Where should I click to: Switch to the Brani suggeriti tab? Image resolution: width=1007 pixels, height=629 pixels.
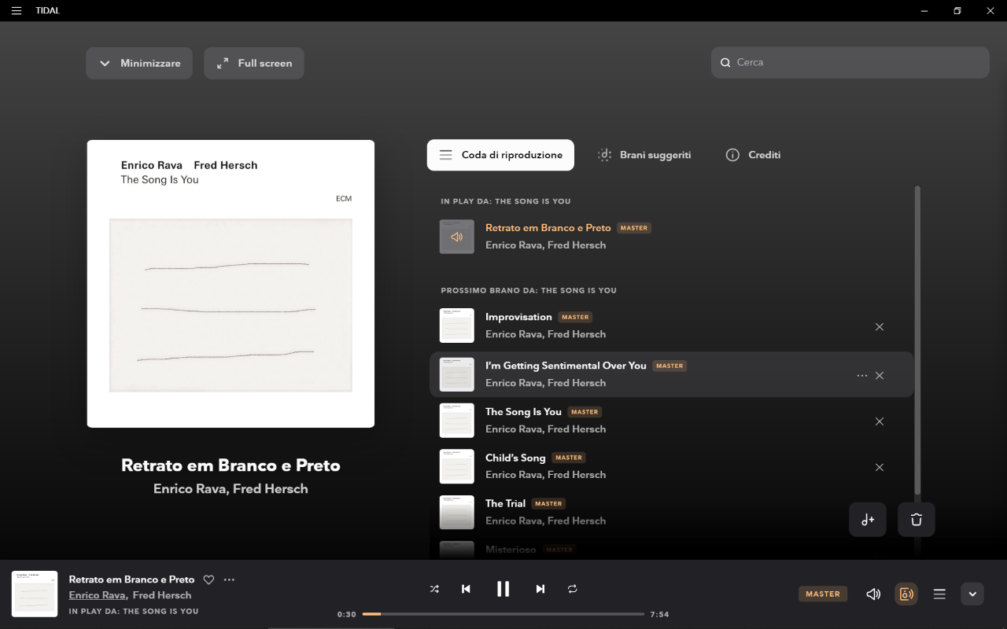(644, 155)
